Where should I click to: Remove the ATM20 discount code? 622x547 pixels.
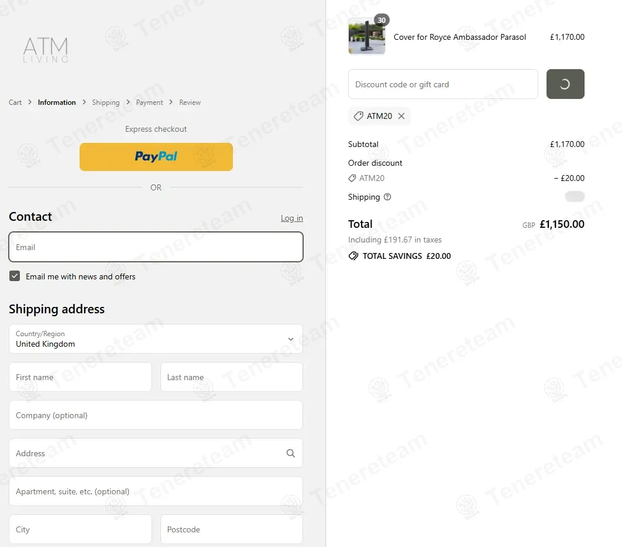401,116
